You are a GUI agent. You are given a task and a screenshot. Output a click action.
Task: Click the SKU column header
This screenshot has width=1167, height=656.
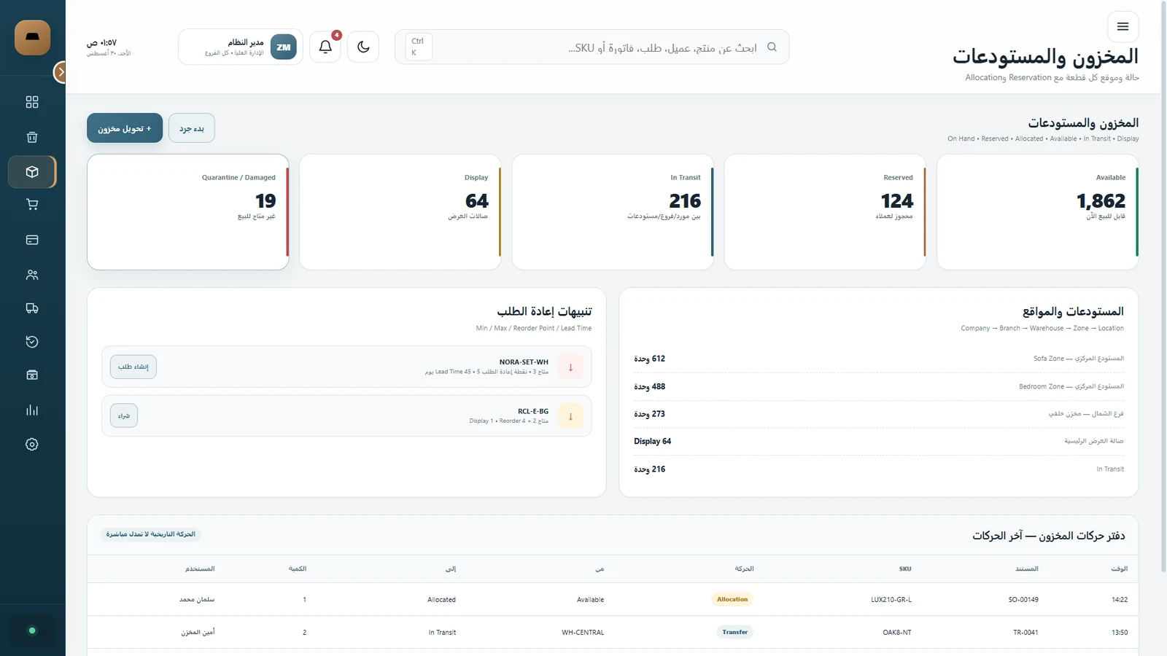(x=905, y=569)
